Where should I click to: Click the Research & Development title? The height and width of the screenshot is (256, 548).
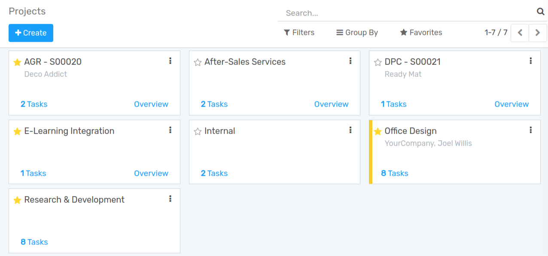pyautogui.click(x=74, y=200)
